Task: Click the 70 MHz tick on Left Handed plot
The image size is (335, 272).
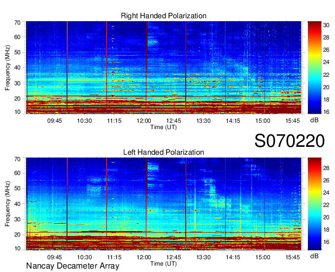Action: click(x=17, y=159)
